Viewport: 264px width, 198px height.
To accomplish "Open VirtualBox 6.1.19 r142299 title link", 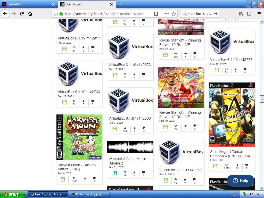I will click(180, 170).
